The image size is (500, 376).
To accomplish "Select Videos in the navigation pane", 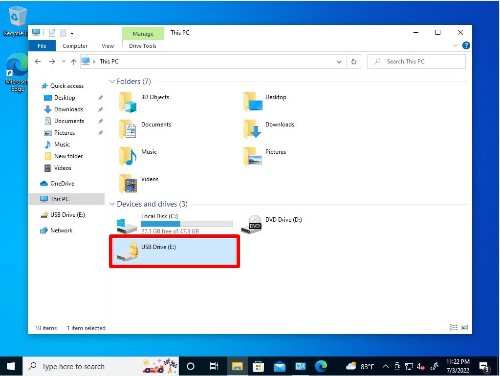I will click(x=63, y=168).
